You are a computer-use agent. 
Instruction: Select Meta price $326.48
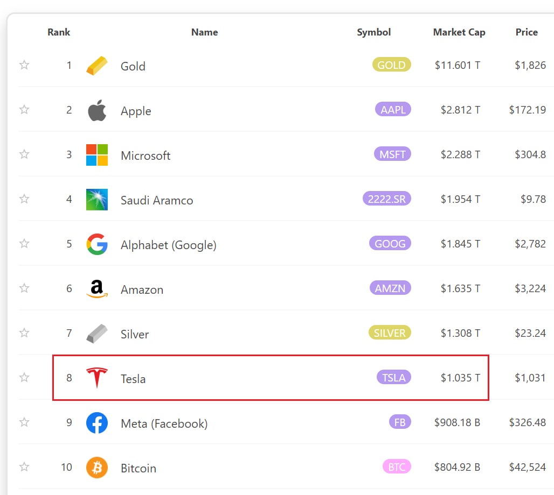pos(528,422)
